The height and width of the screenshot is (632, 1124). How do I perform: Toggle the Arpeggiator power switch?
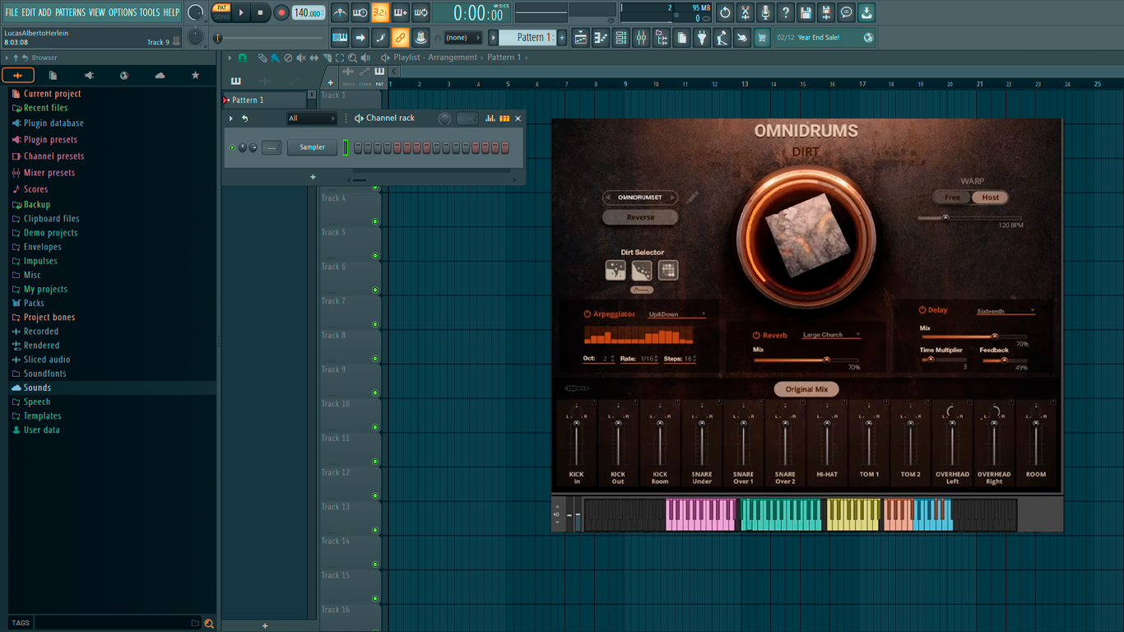(588, 314)
